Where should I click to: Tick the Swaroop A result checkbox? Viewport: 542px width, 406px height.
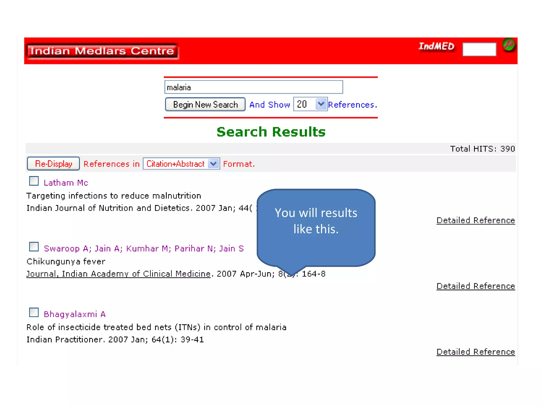[x=34, y=247]
